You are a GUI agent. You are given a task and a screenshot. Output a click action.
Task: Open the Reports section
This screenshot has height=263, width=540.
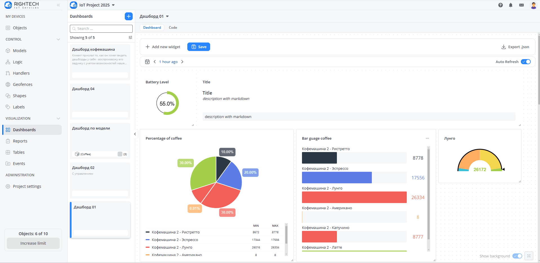click(20, 141)
